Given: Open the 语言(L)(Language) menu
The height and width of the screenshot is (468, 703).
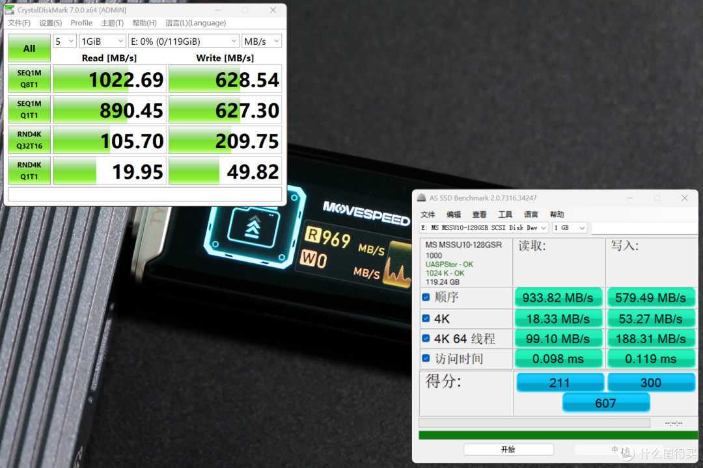Looking at the screenshot, I should point(195,23).
